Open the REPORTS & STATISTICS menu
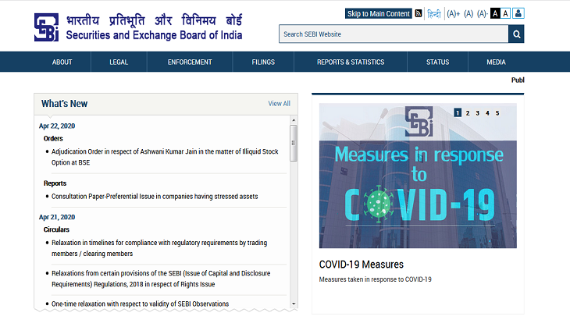The width and height of the screenshot is (570, 327). point(351,62)
